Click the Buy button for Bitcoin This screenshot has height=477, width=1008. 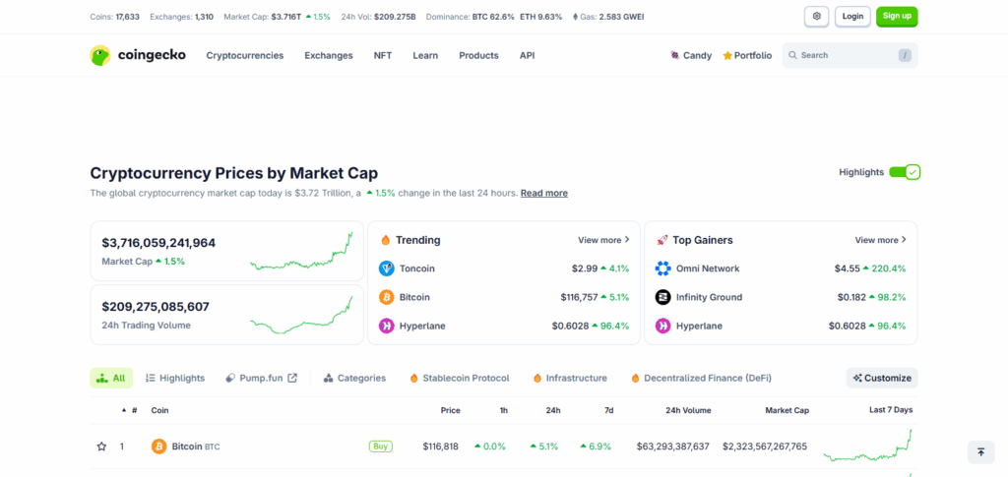(x=381, y=447)
